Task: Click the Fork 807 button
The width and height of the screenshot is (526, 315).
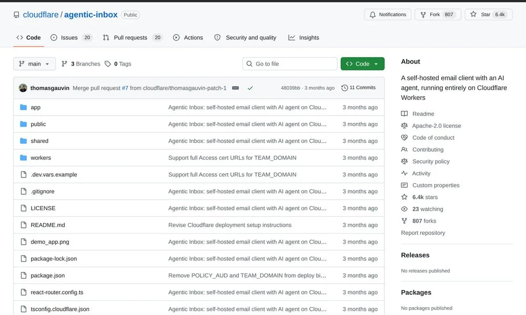Action: coord(438,14)
